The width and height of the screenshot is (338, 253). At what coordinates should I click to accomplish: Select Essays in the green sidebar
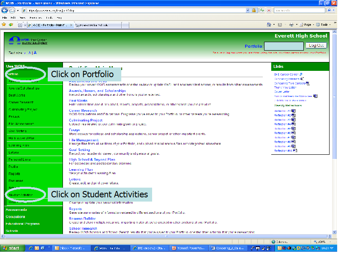14,117
